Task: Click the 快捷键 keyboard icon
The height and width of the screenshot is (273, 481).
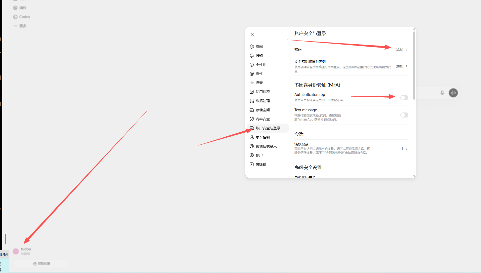Action: pos(252,164)
